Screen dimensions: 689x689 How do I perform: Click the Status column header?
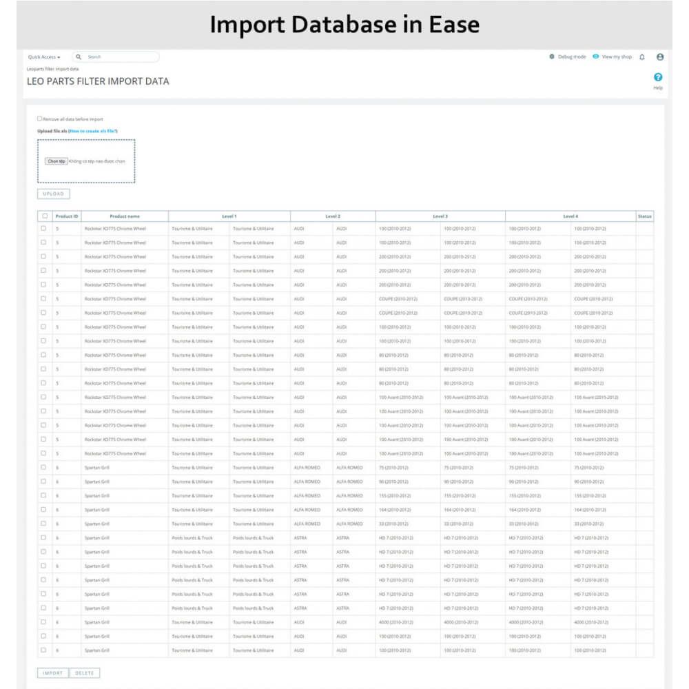tap(644, 216)
